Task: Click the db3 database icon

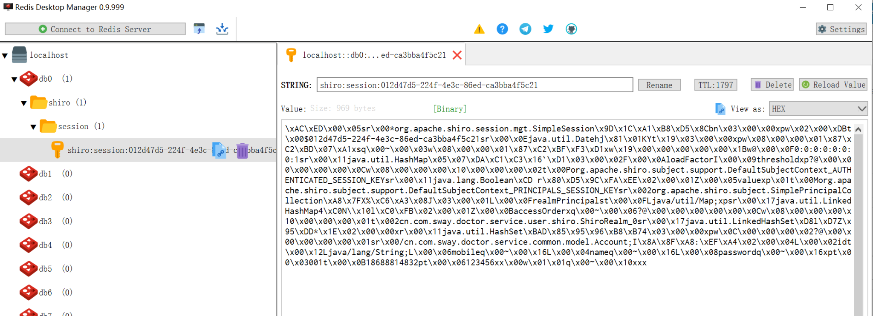Action: click(29, 221)
